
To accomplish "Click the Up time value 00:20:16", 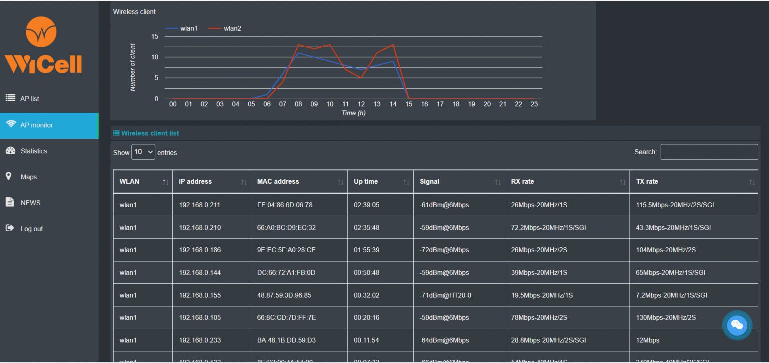I will point(366,317).
